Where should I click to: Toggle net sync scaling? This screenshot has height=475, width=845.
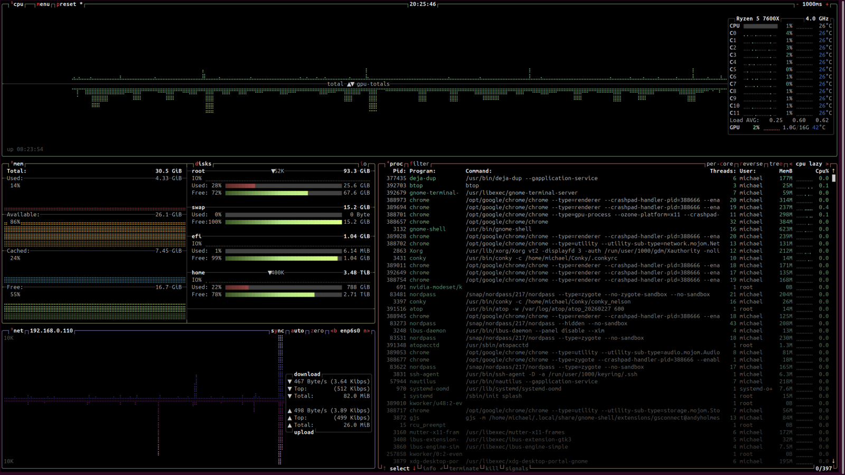pyautogui.click(x=277, y=331)
